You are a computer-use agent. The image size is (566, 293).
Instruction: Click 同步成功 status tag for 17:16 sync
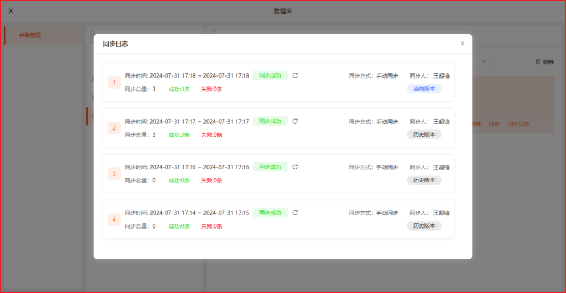pyautogui.click(x=270, y=167)
